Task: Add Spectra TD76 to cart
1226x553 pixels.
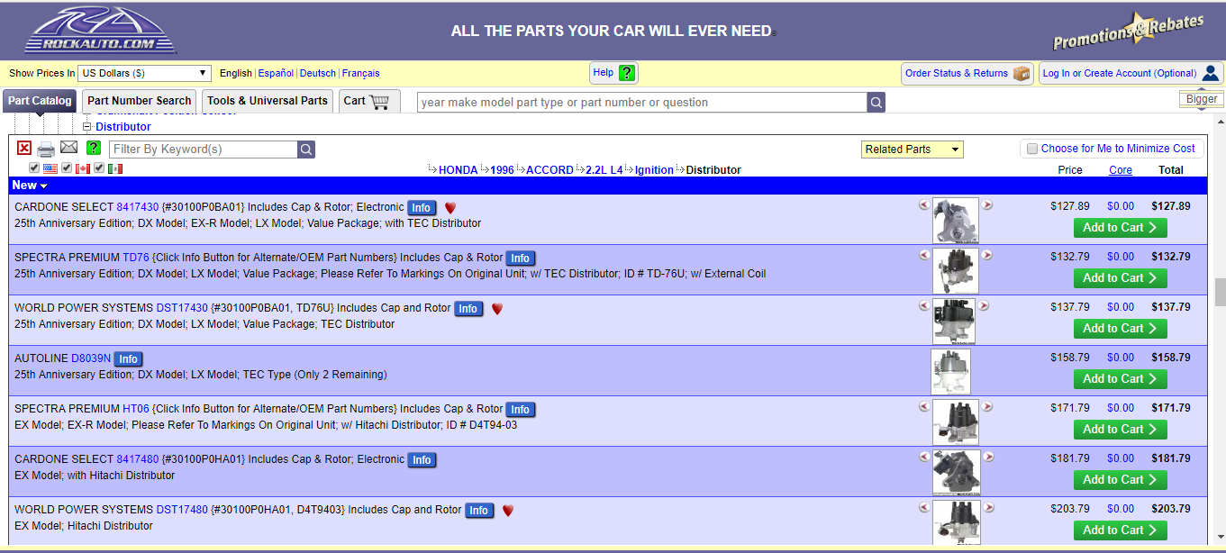Action: coord(1120,278)
